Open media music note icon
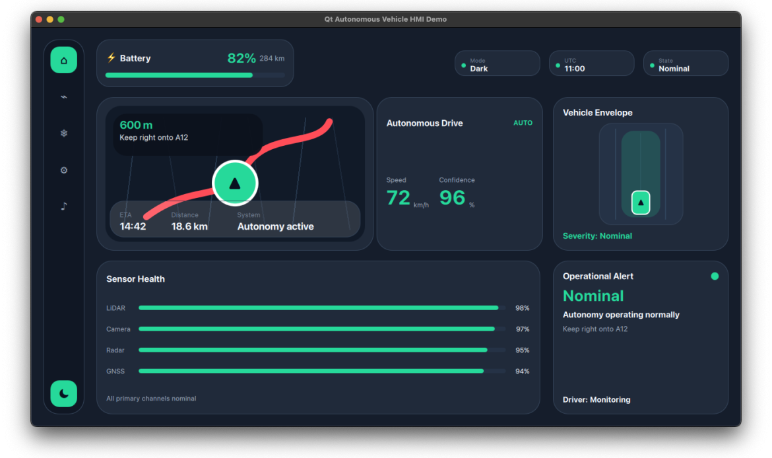Screen dimensions: 772x458 (x=63, y=207)
